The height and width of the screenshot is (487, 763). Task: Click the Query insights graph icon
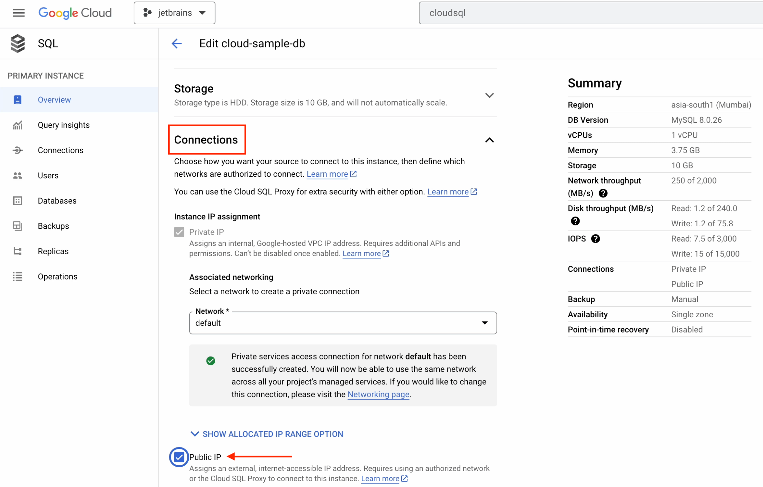click(x=17, y=125)
